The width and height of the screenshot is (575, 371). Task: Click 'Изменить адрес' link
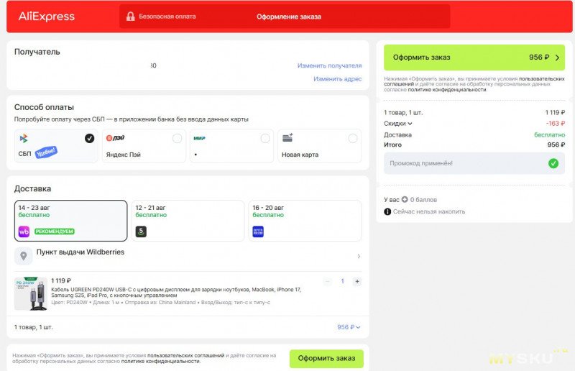click(337, 79)
